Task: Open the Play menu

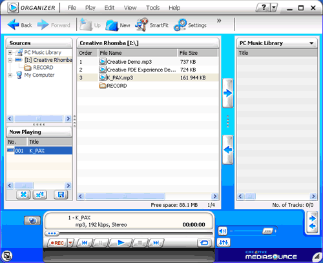Action: (x=90, y=8)
